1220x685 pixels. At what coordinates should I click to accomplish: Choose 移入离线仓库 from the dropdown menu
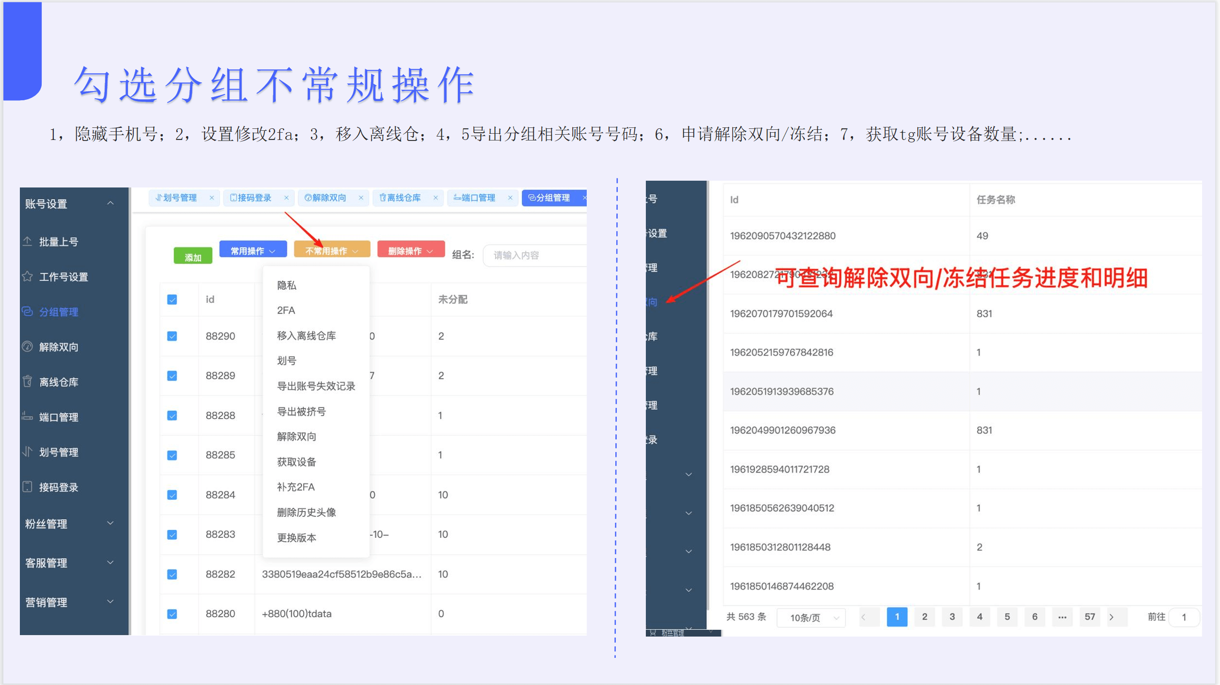306,336
